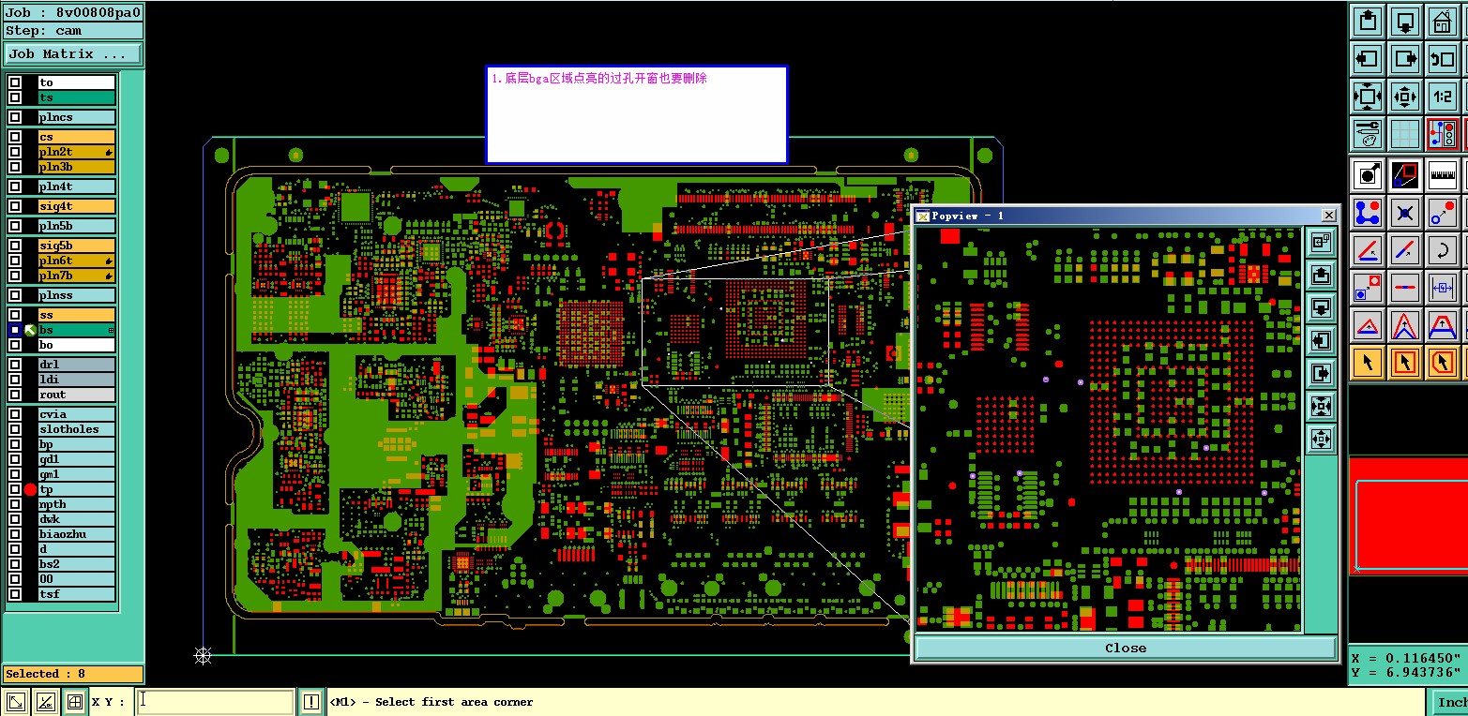Select the npth layer row
The image size is (1468, 716).
tap(76, 504)
